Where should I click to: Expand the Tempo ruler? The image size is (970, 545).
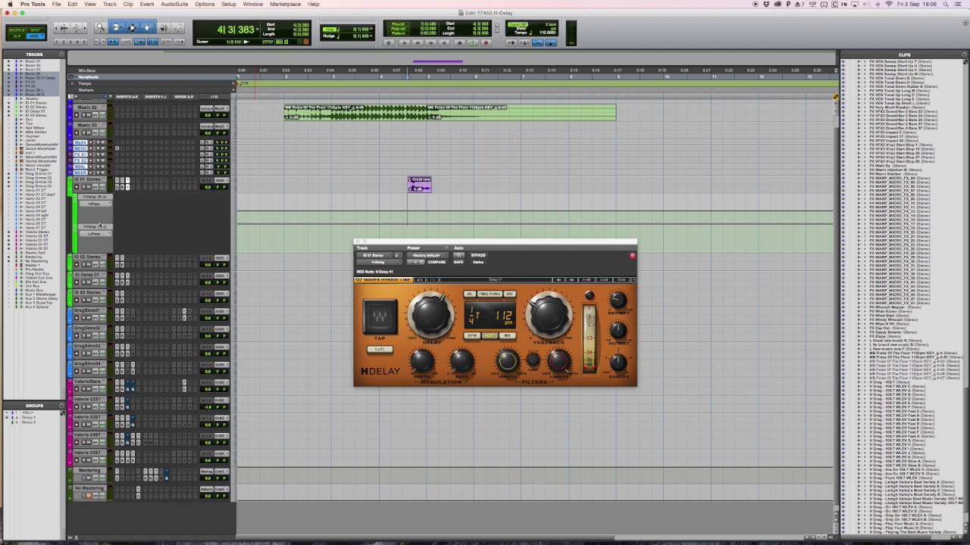72,83
